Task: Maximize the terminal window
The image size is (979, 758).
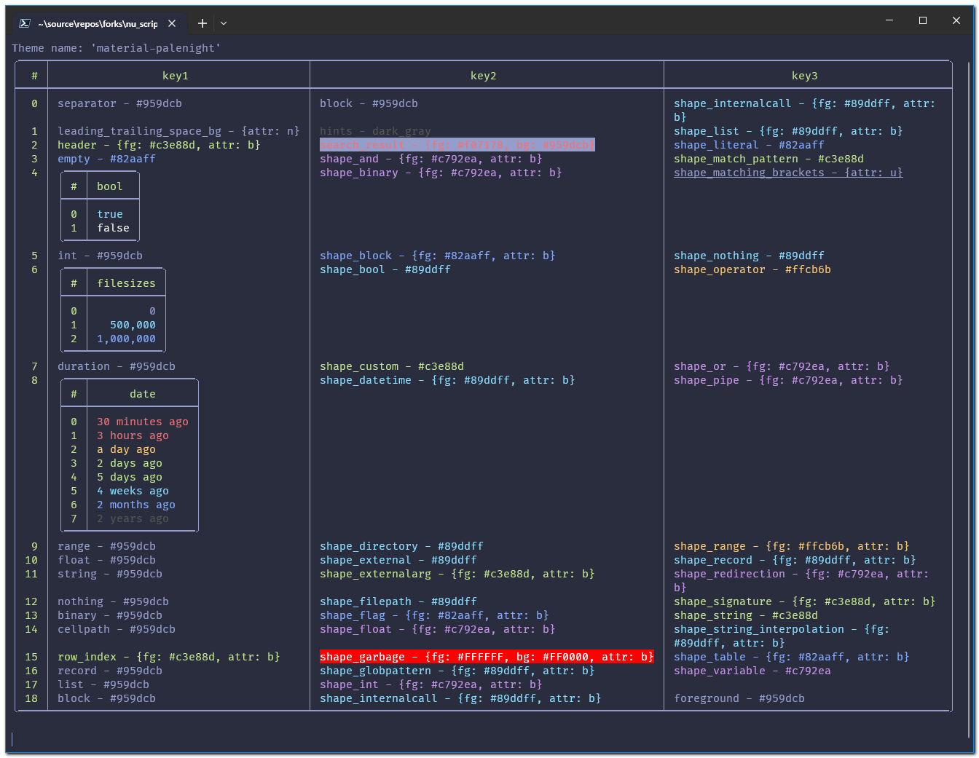Action: click(923, 20)
